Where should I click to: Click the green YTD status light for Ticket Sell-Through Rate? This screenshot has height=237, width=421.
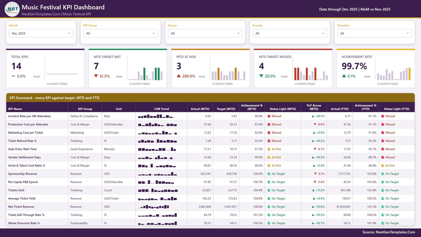[383, 215]
